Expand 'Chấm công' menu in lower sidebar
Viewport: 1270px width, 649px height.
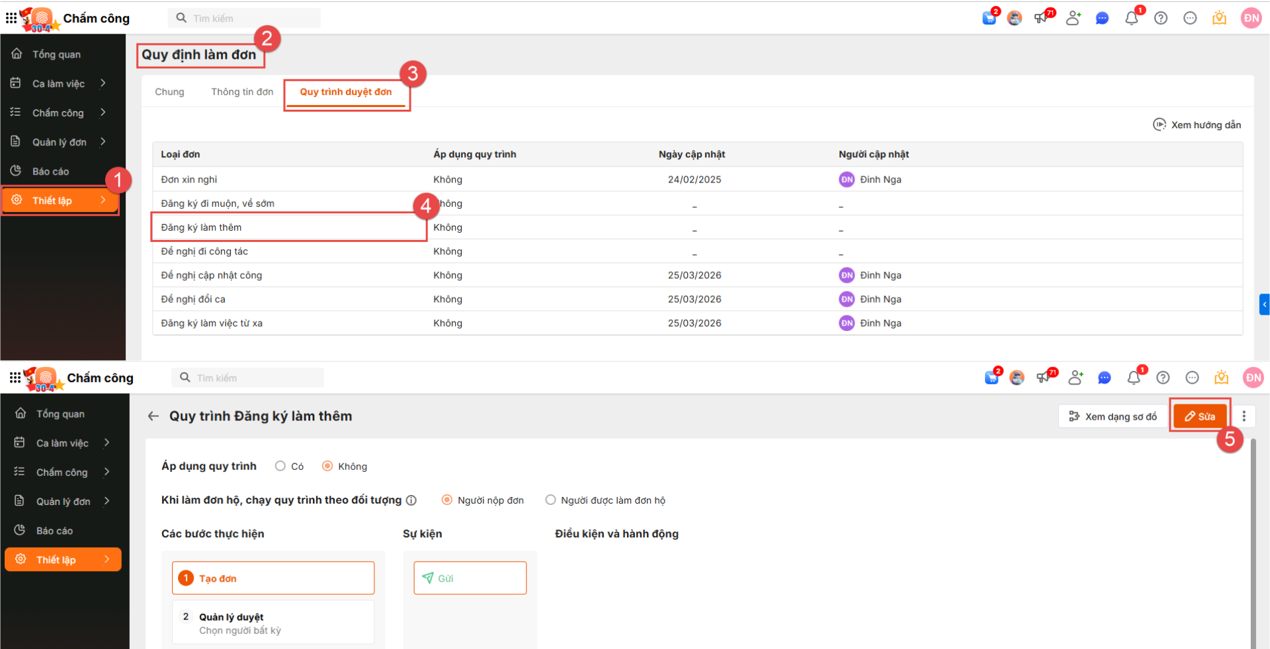coord(63,473)
